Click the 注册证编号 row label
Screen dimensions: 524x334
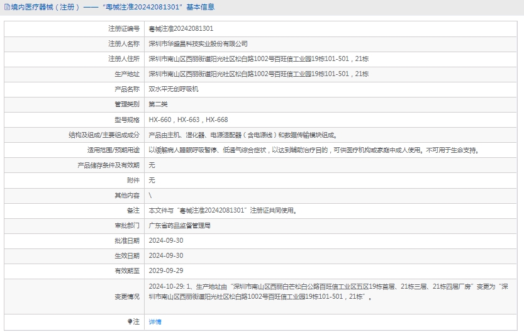pyautogui.click(x=123, y=29)
